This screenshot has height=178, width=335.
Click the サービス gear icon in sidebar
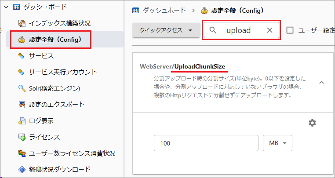pyautogui.click(x=21, y=56)
